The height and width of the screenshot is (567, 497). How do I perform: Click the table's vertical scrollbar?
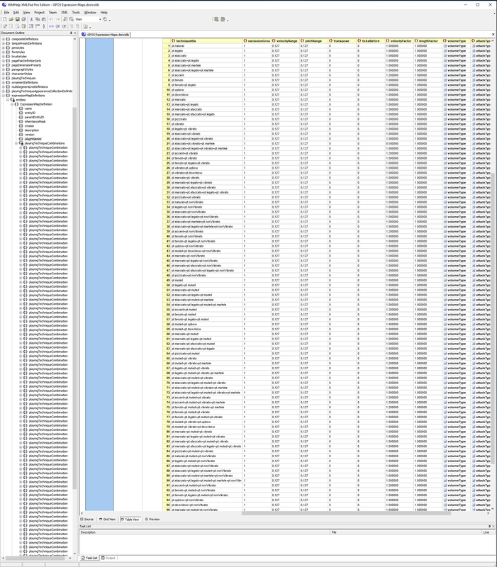pos(493,318)
